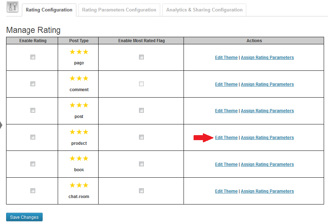The height and width of the screenshot is (222, 328).
Task: Open the Analytics & Sharing Configuration tab
Action: 204,10
